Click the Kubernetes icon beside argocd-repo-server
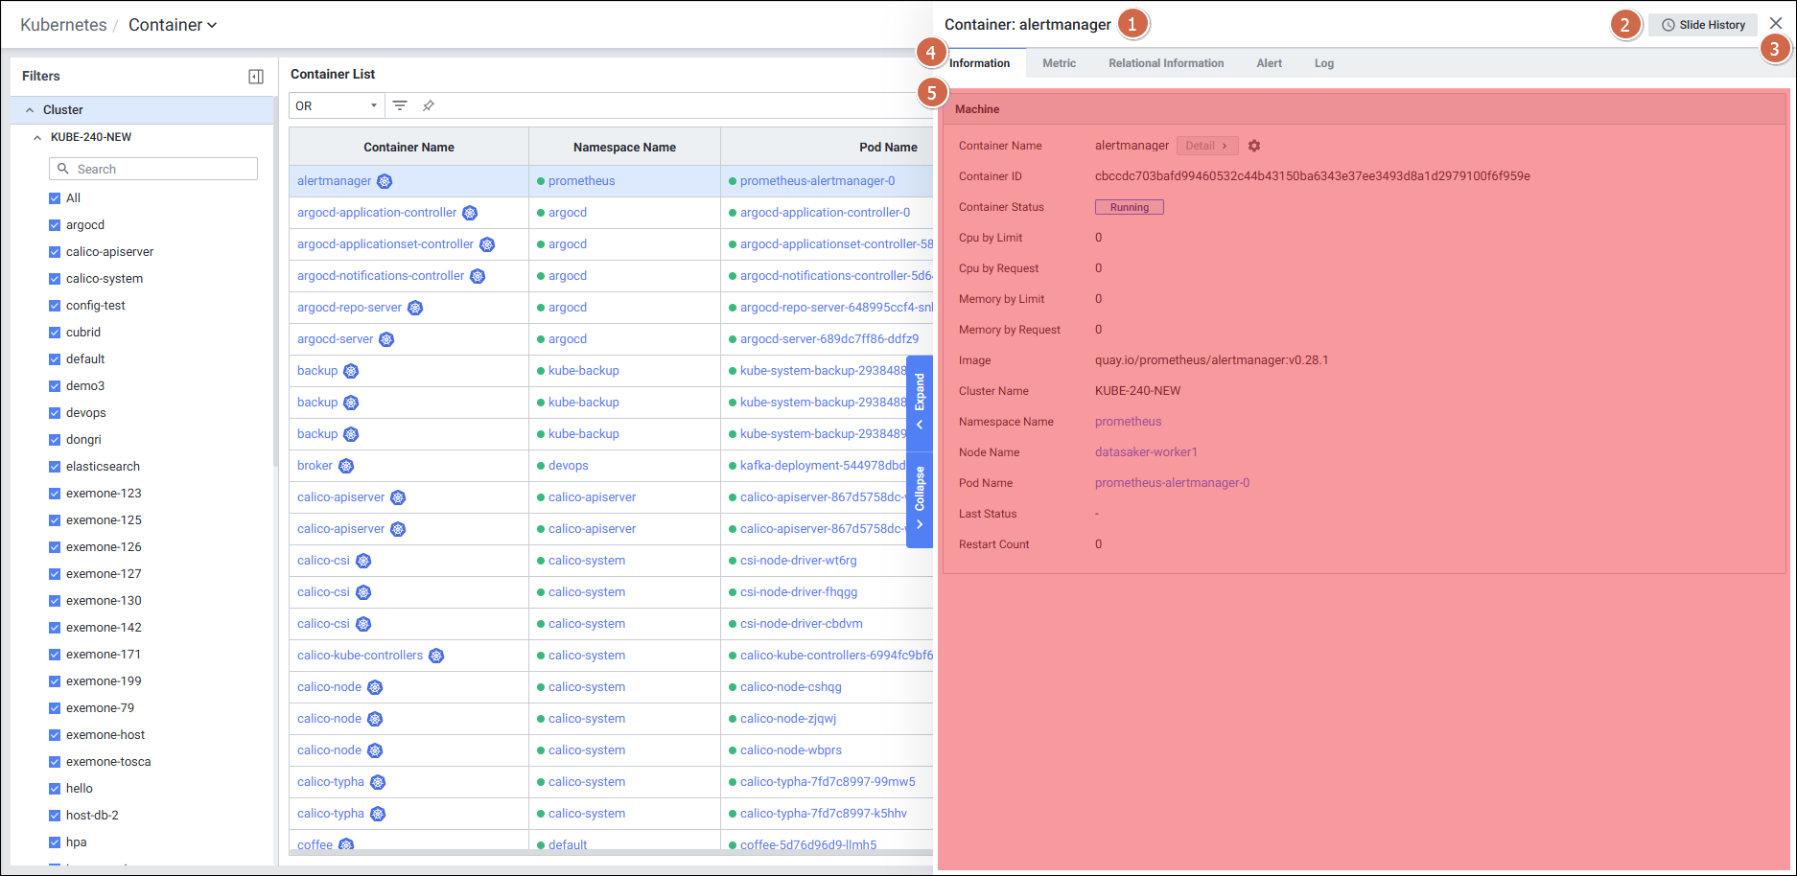 [415, 308]
